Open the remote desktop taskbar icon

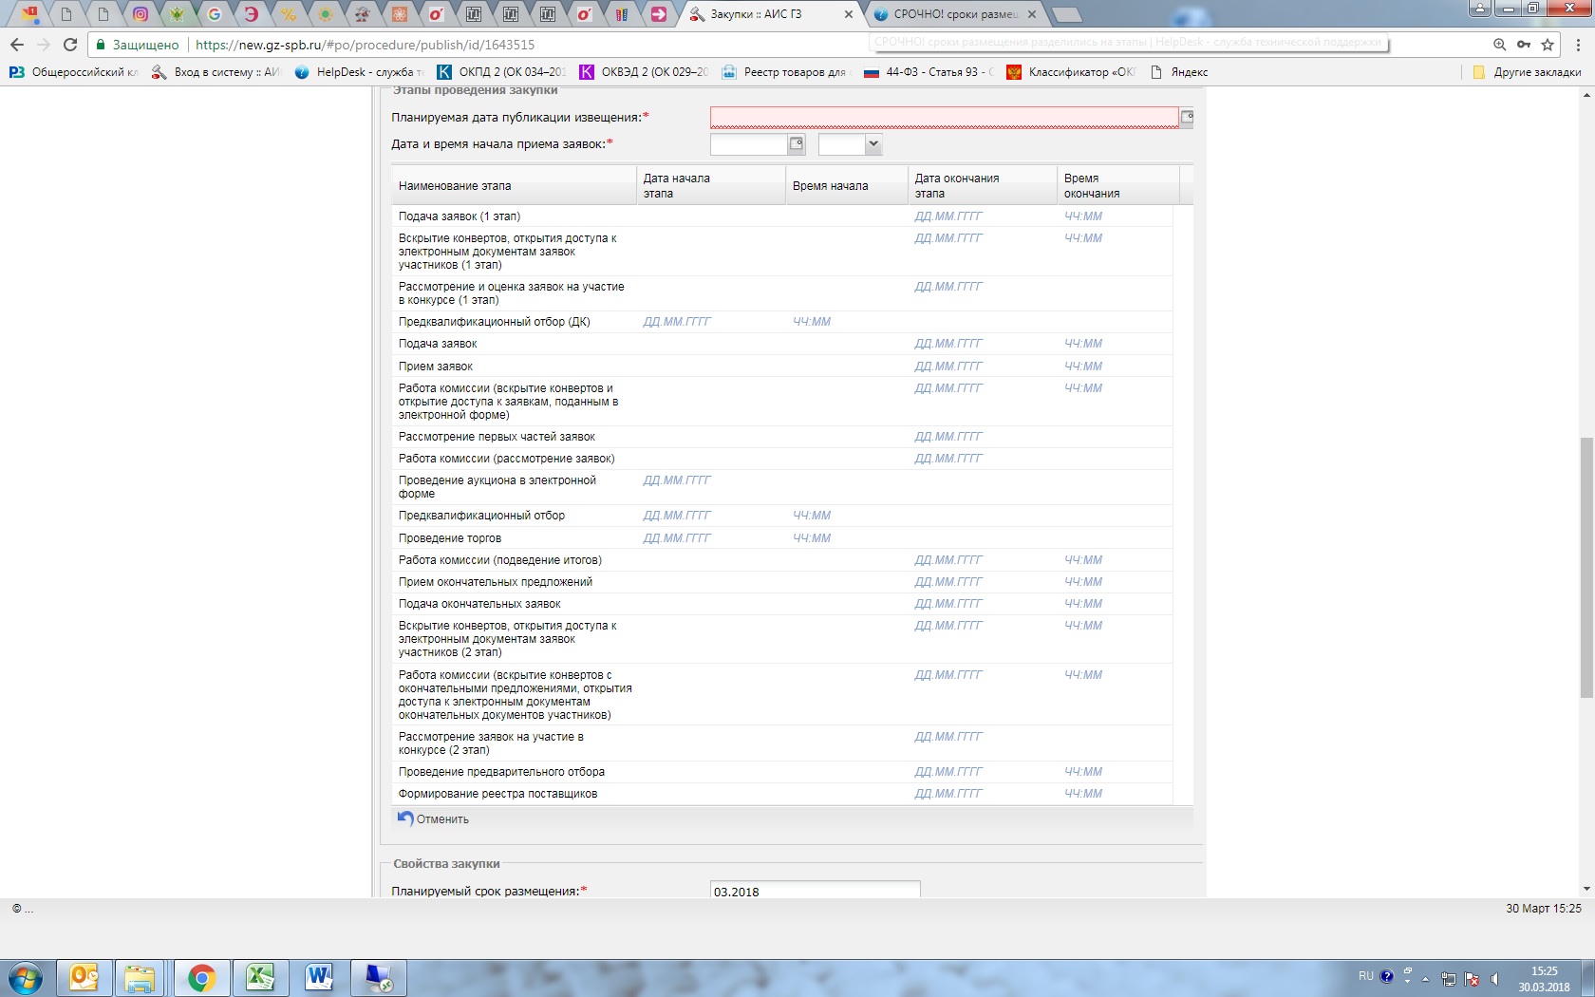(x=378, y=978)
